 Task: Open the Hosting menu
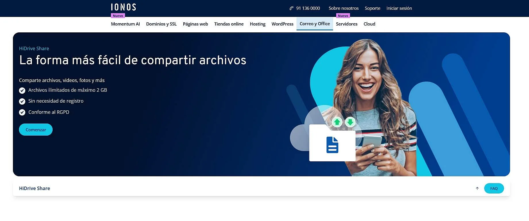257,24
